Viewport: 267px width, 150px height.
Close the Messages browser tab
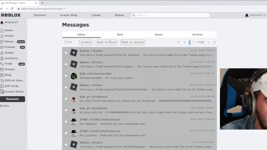(x=36, y=3)
